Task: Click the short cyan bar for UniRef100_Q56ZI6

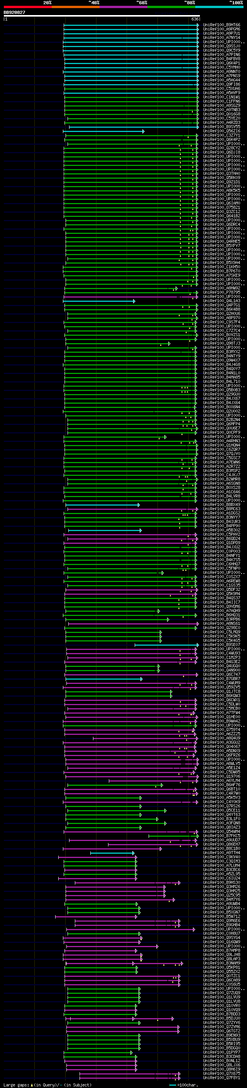Action: [x=104, y=131]
